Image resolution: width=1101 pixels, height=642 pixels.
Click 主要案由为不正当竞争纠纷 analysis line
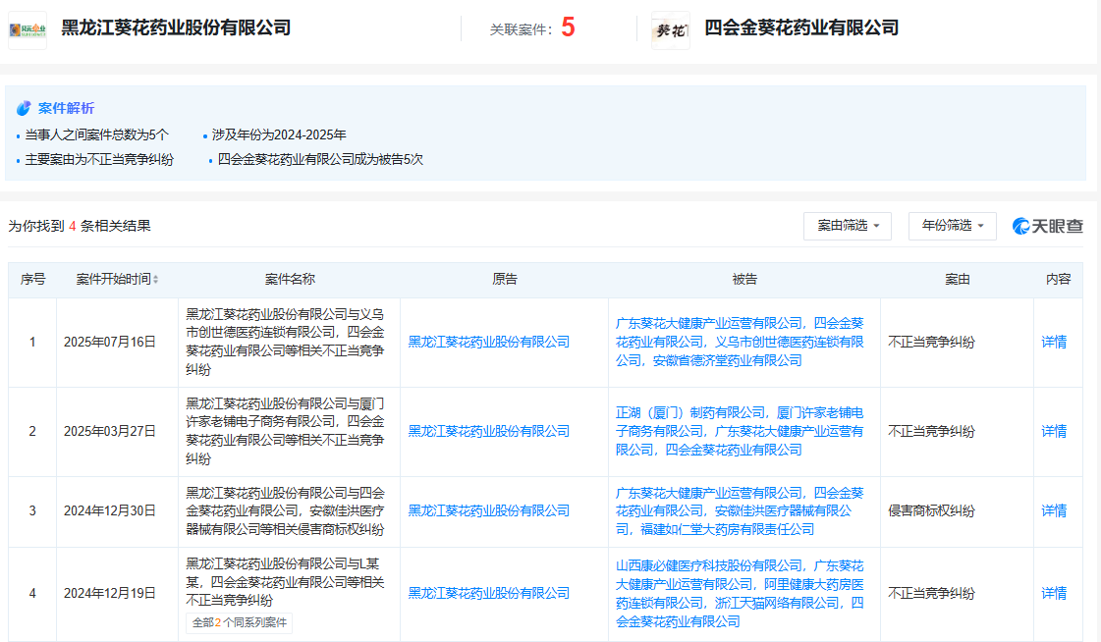(99, 160)
